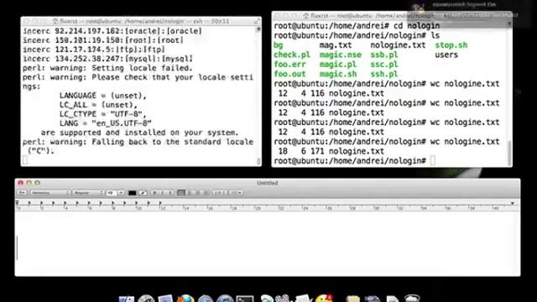This screenshot has width=537, height=302.
Task: Select left text alignment
Action: tap(181, 193)
